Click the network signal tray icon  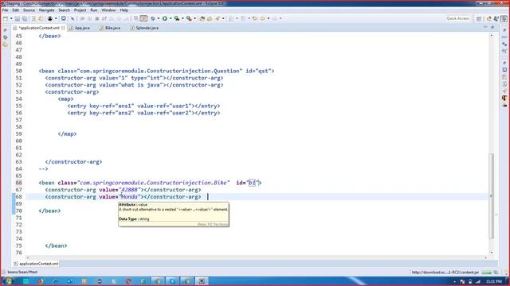tap(478, 281)
